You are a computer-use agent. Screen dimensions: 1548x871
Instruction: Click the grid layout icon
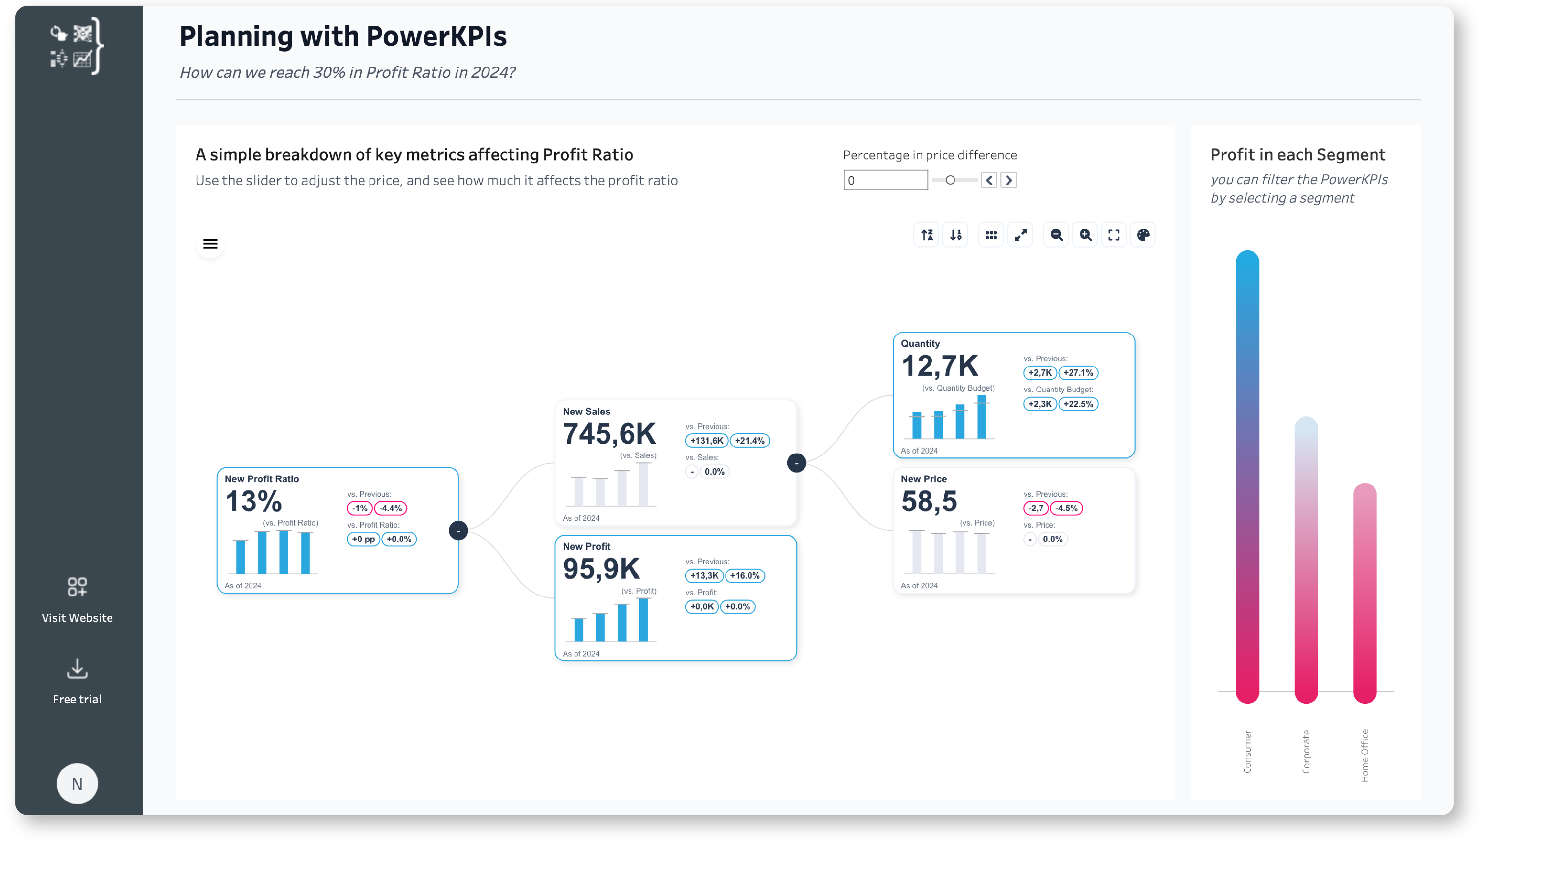[991, 235]
